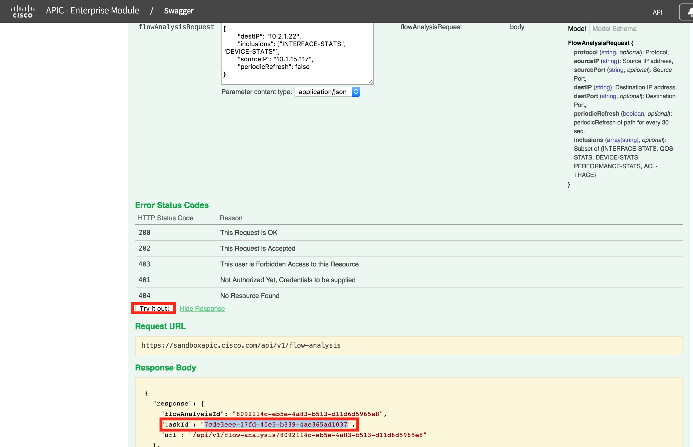Click 'Not Authorized Yet' reason text
Viewport: 693px width, 447px height.
pyautogui.click(x=288, y=280)
